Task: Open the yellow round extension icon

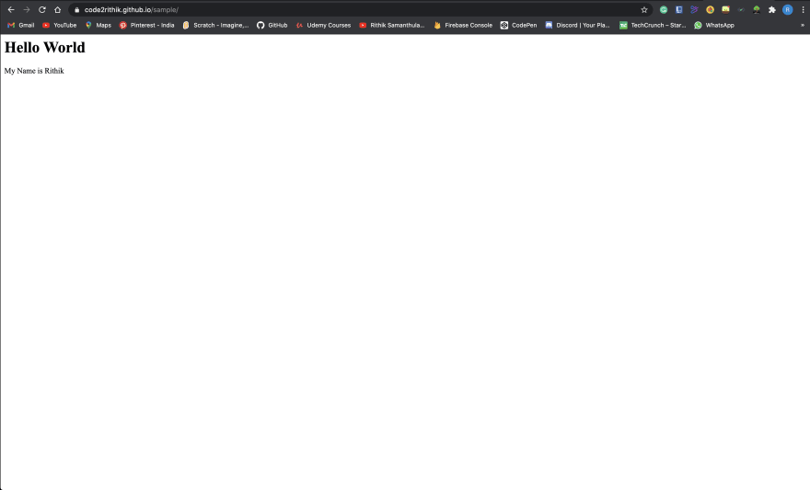Action: [711, 10]
